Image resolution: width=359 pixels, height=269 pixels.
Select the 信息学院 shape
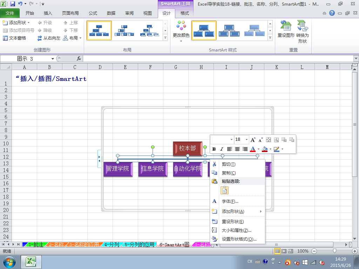point(153,169)
